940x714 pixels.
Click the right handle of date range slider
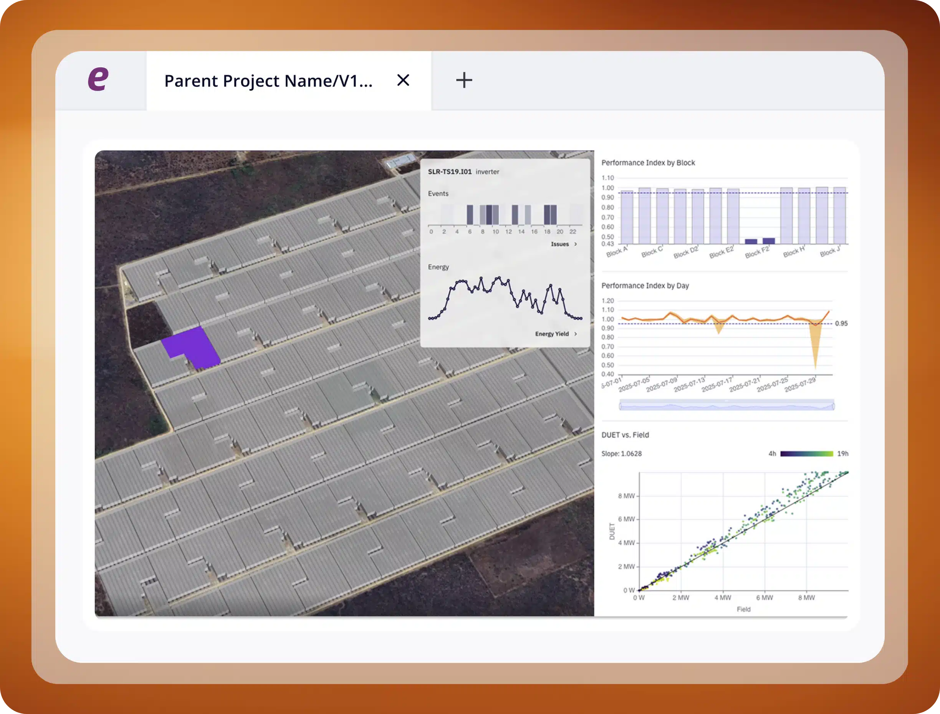tap(833, 406)
